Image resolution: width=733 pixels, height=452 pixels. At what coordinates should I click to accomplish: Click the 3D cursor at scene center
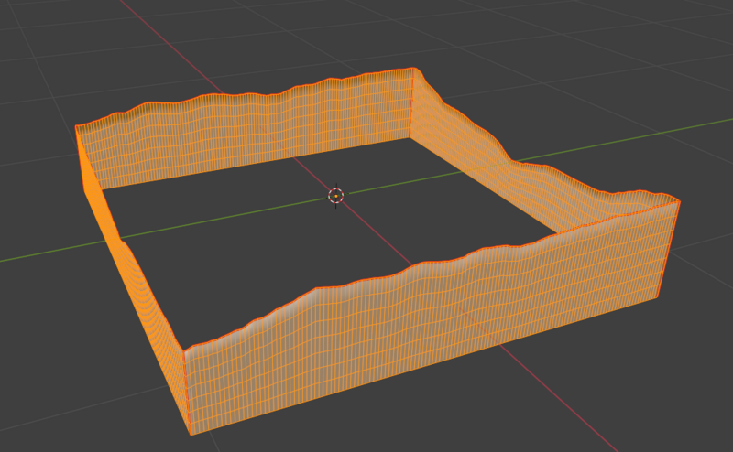pos(335,195)
